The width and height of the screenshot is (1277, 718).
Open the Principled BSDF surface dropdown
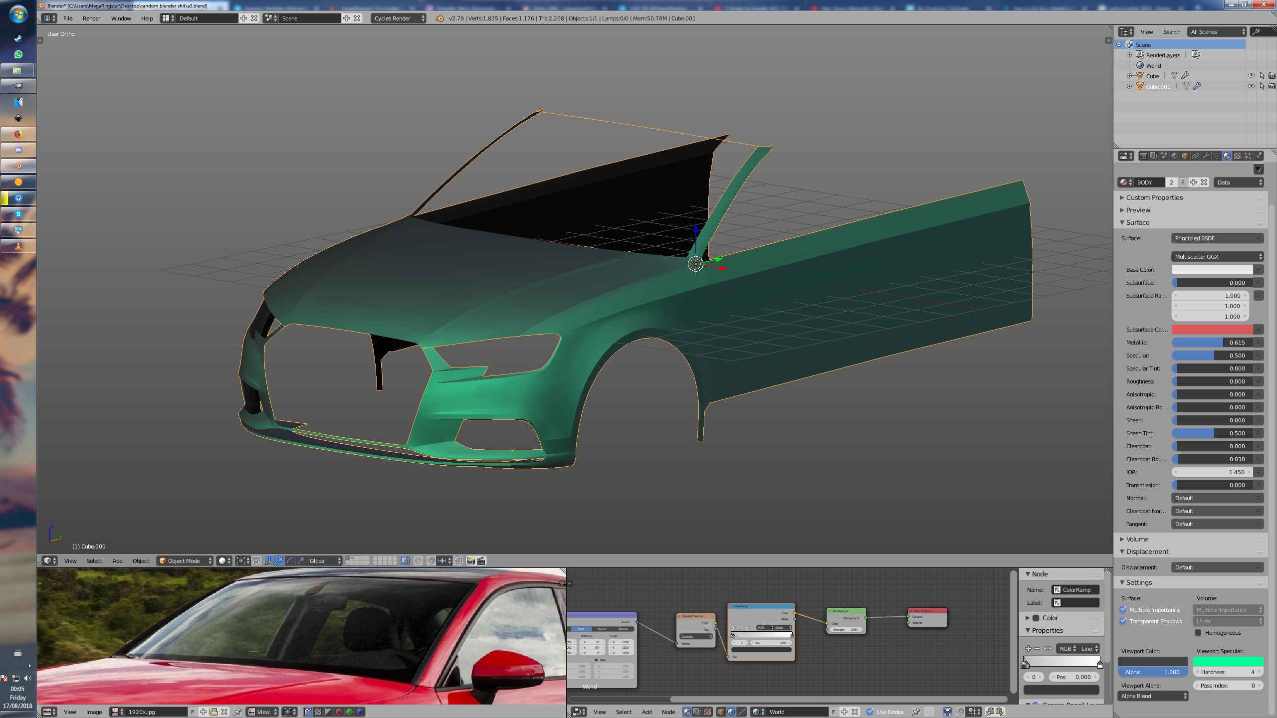[1217, 238]
